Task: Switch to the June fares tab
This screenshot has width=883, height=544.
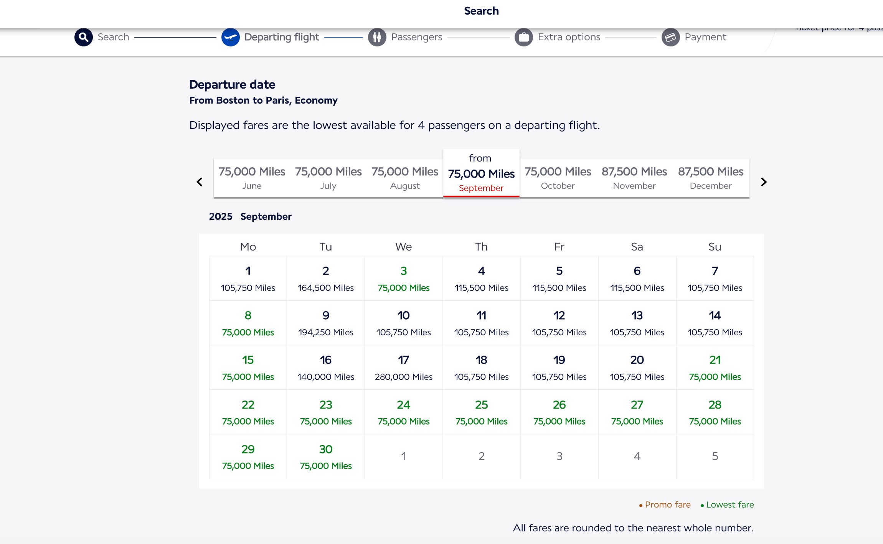Action: [252, 178]
